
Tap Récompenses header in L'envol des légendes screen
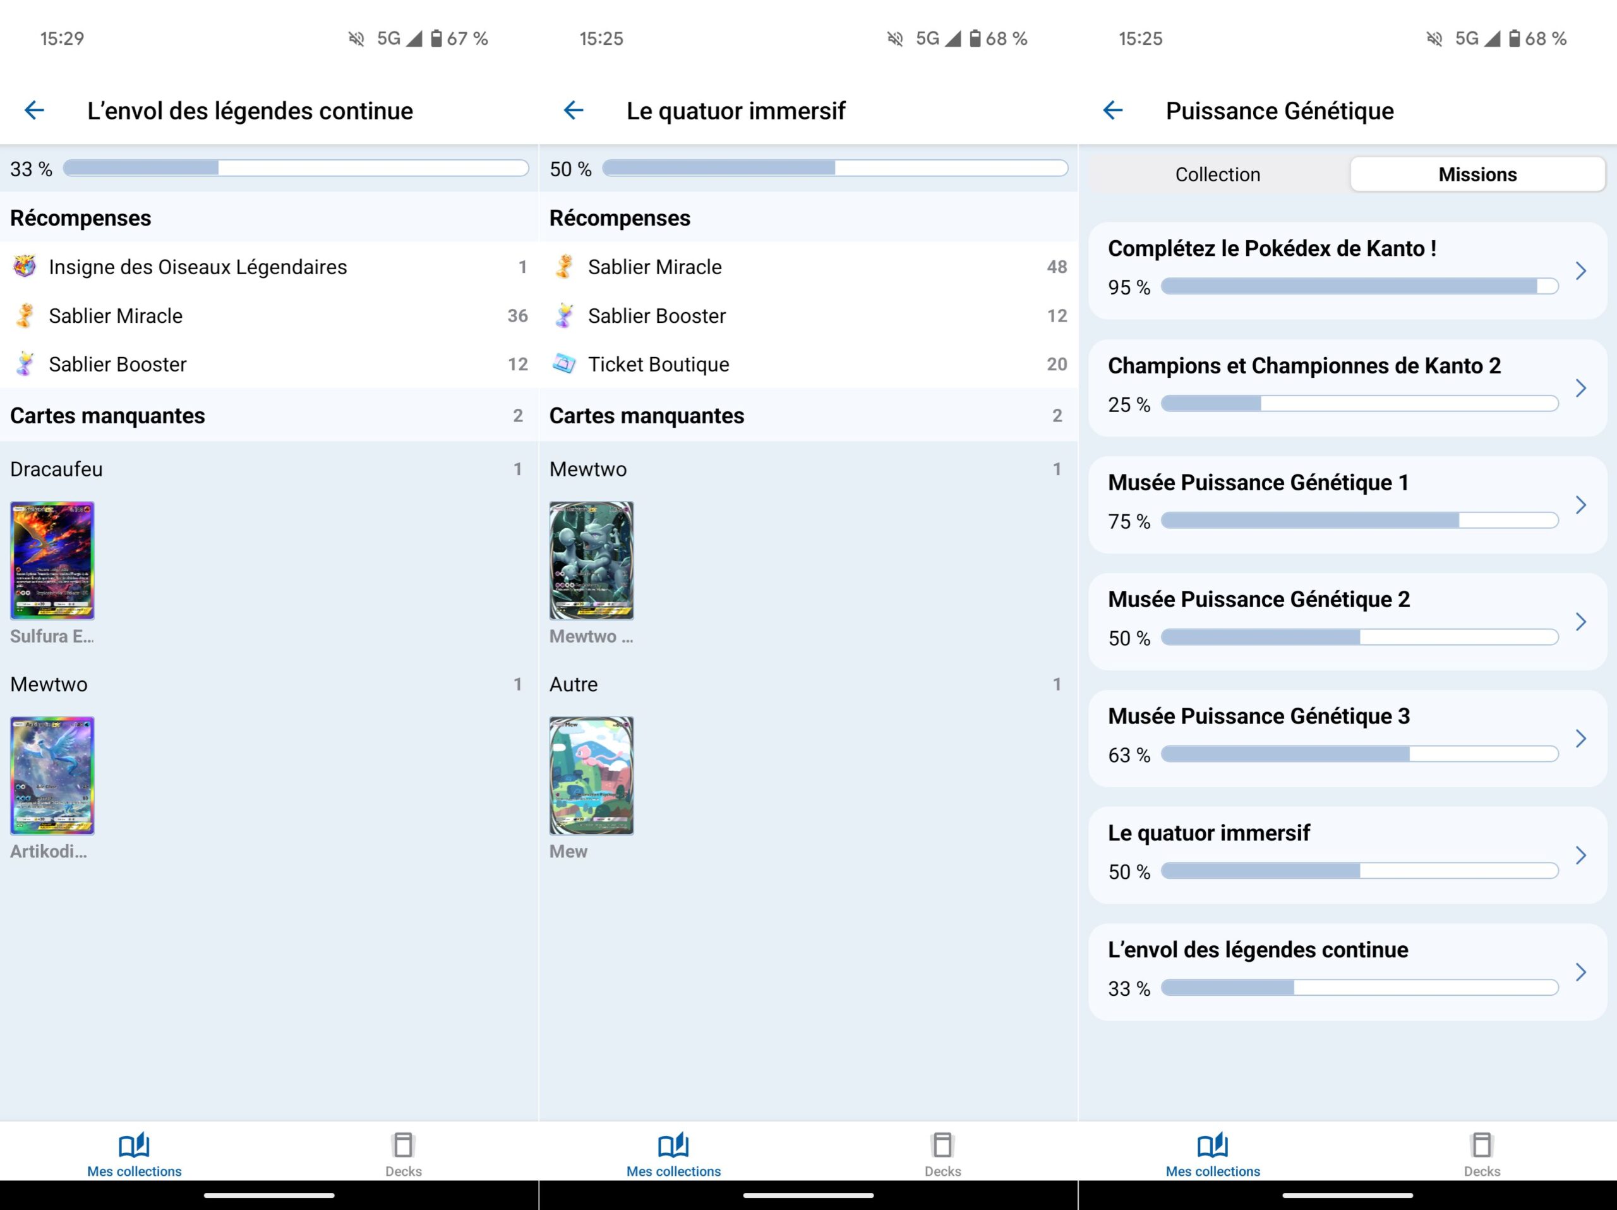click(80, 218)
